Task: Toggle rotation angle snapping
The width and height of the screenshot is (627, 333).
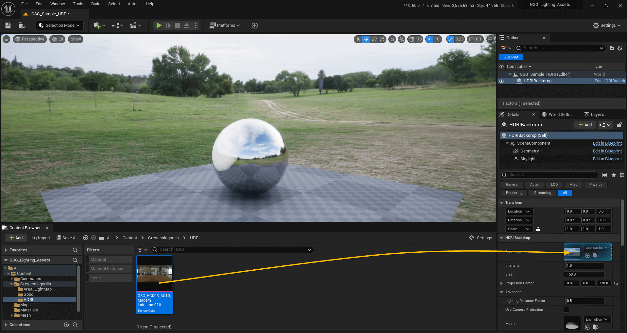Action: pyautogui.click(x=430, y=39)
